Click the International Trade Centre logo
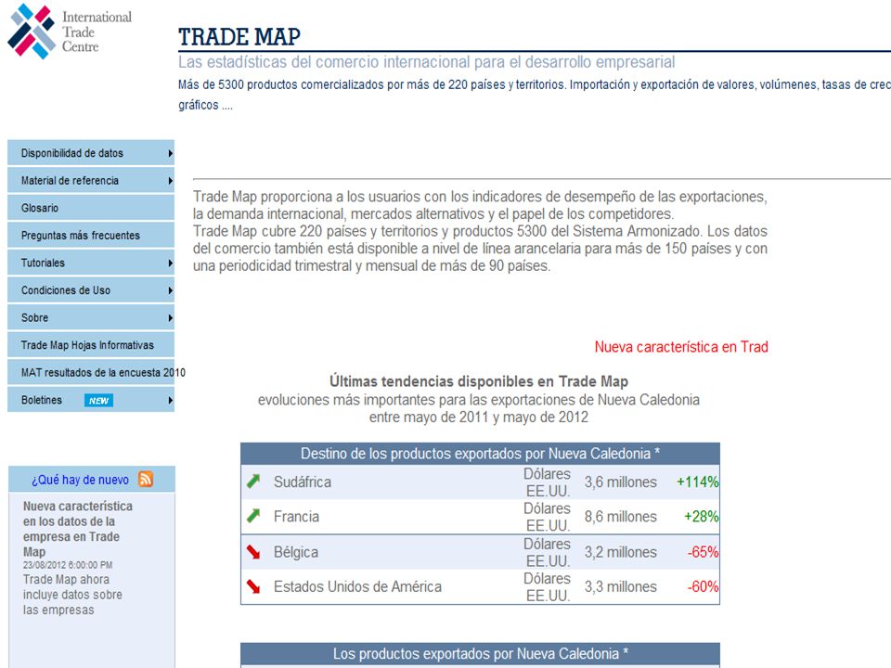 [70, 32]
